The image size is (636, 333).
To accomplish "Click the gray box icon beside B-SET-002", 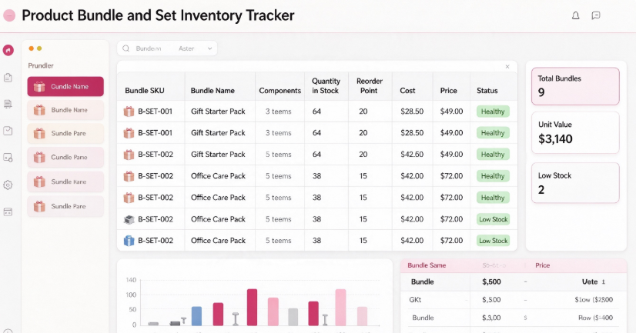I will (129, 220).
